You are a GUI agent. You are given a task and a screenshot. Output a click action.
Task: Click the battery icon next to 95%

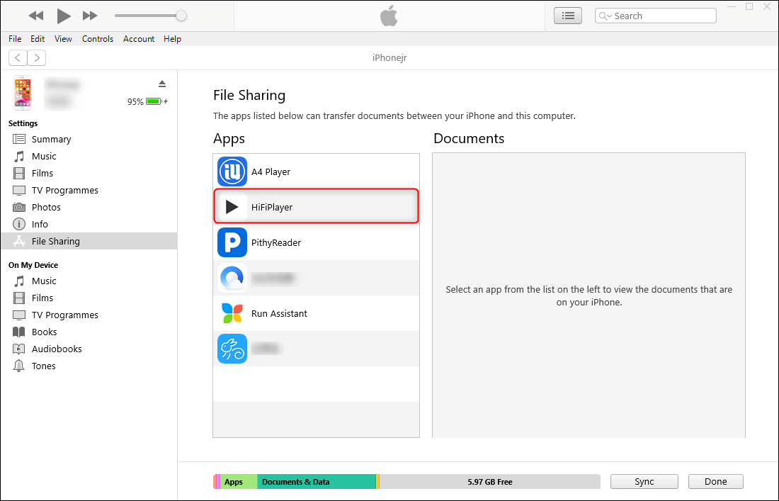coord(154,101)
